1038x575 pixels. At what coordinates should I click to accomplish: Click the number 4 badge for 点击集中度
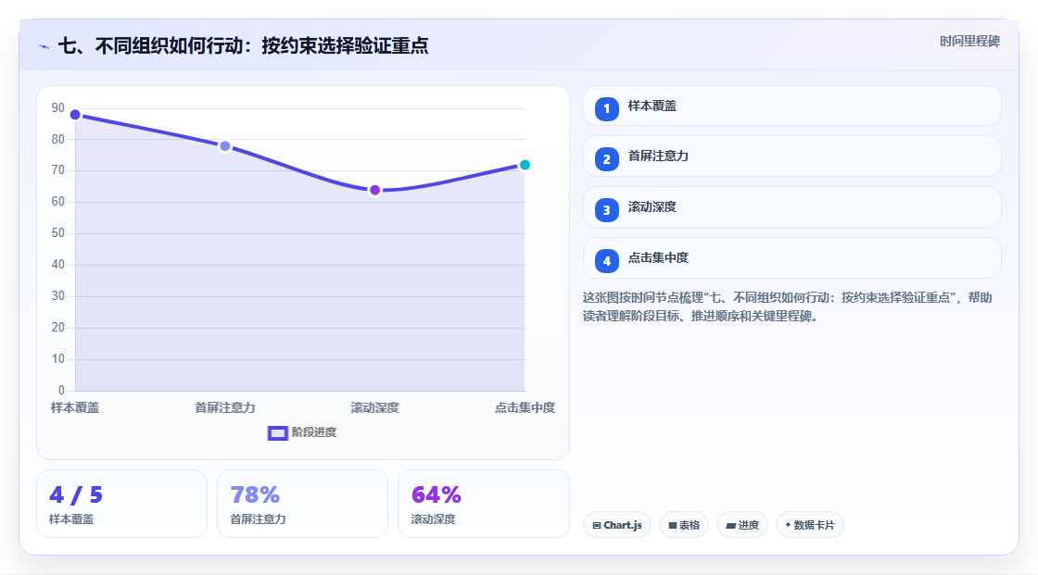pos(606,261)
